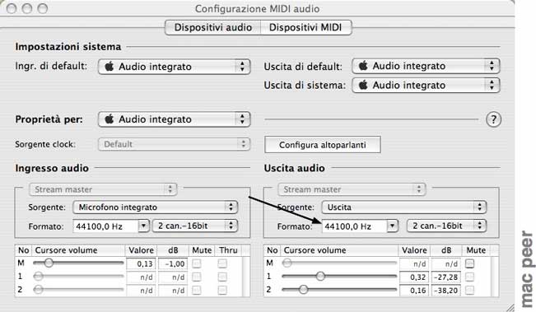Click the round help question mark button
536x312 pixels.
pos(493,119)
